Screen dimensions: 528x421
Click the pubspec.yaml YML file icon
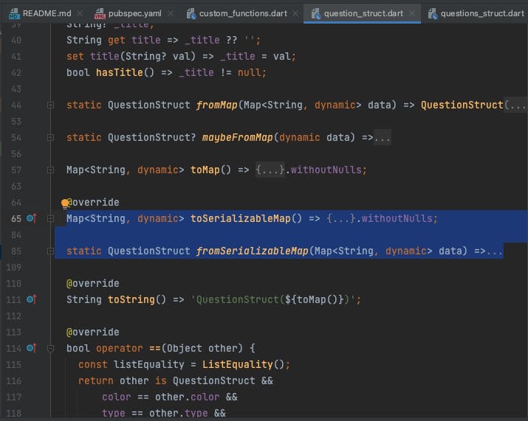(100, 13)
